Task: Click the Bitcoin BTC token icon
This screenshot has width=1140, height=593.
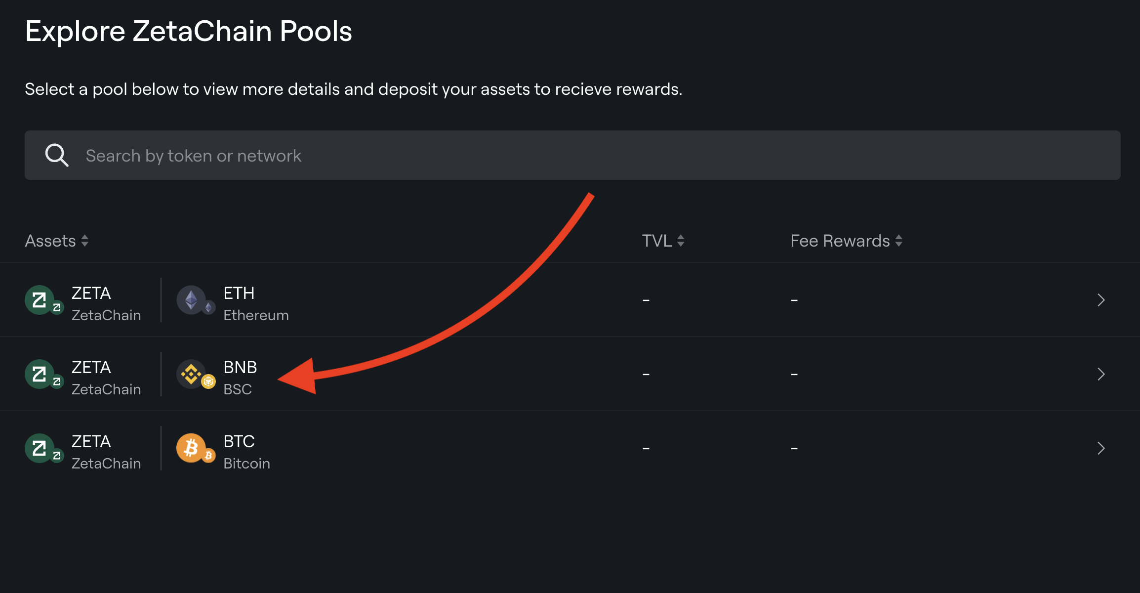Action: click(192, 448)
